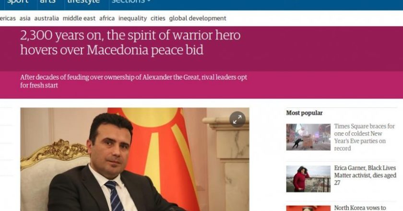The image size is (403, 211).
Task: Open the Times Square New Year's story
Action: (x=364, y=137)
